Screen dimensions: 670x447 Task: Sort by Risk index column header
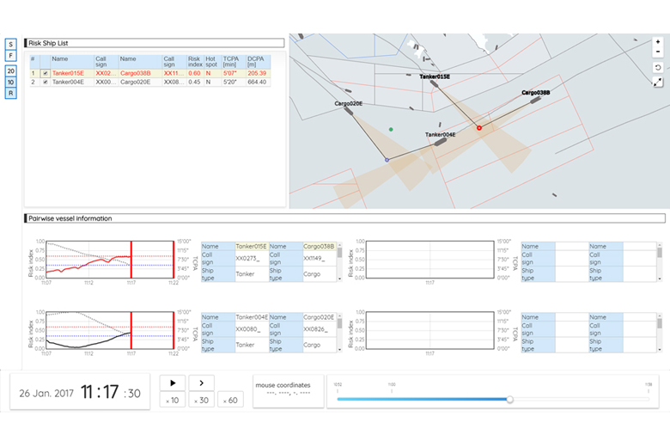coord(194,62)
